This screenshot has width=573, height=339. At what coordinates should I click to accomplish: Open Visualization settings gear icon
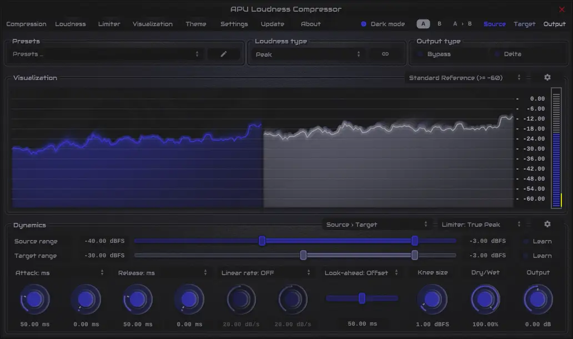pyautogui.click(x=547, y=78)
